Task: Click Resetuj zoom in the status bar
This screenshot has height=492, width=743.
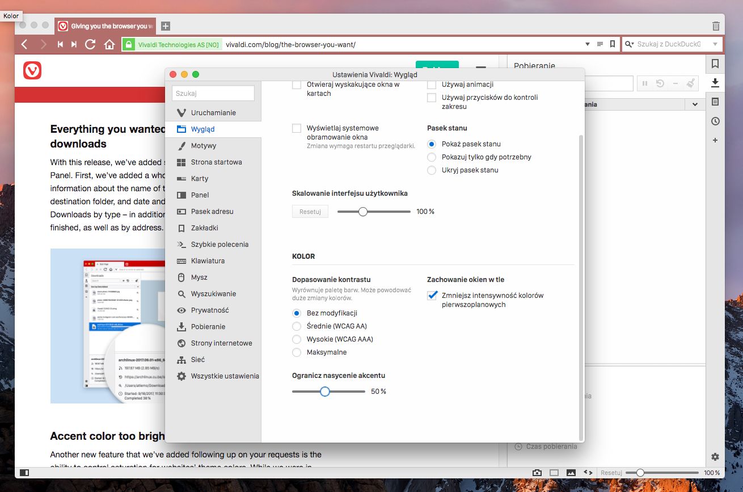Action: click(x=611, y=473)
